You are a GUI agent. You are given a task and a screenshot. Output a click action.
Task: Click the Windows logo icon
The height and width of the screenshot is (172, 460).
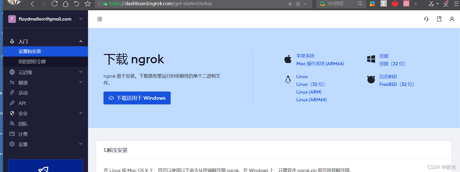pyautogui.click(x=371, y=59)
